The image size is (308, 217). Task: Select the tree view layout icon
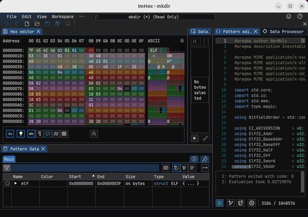point(184,168)
